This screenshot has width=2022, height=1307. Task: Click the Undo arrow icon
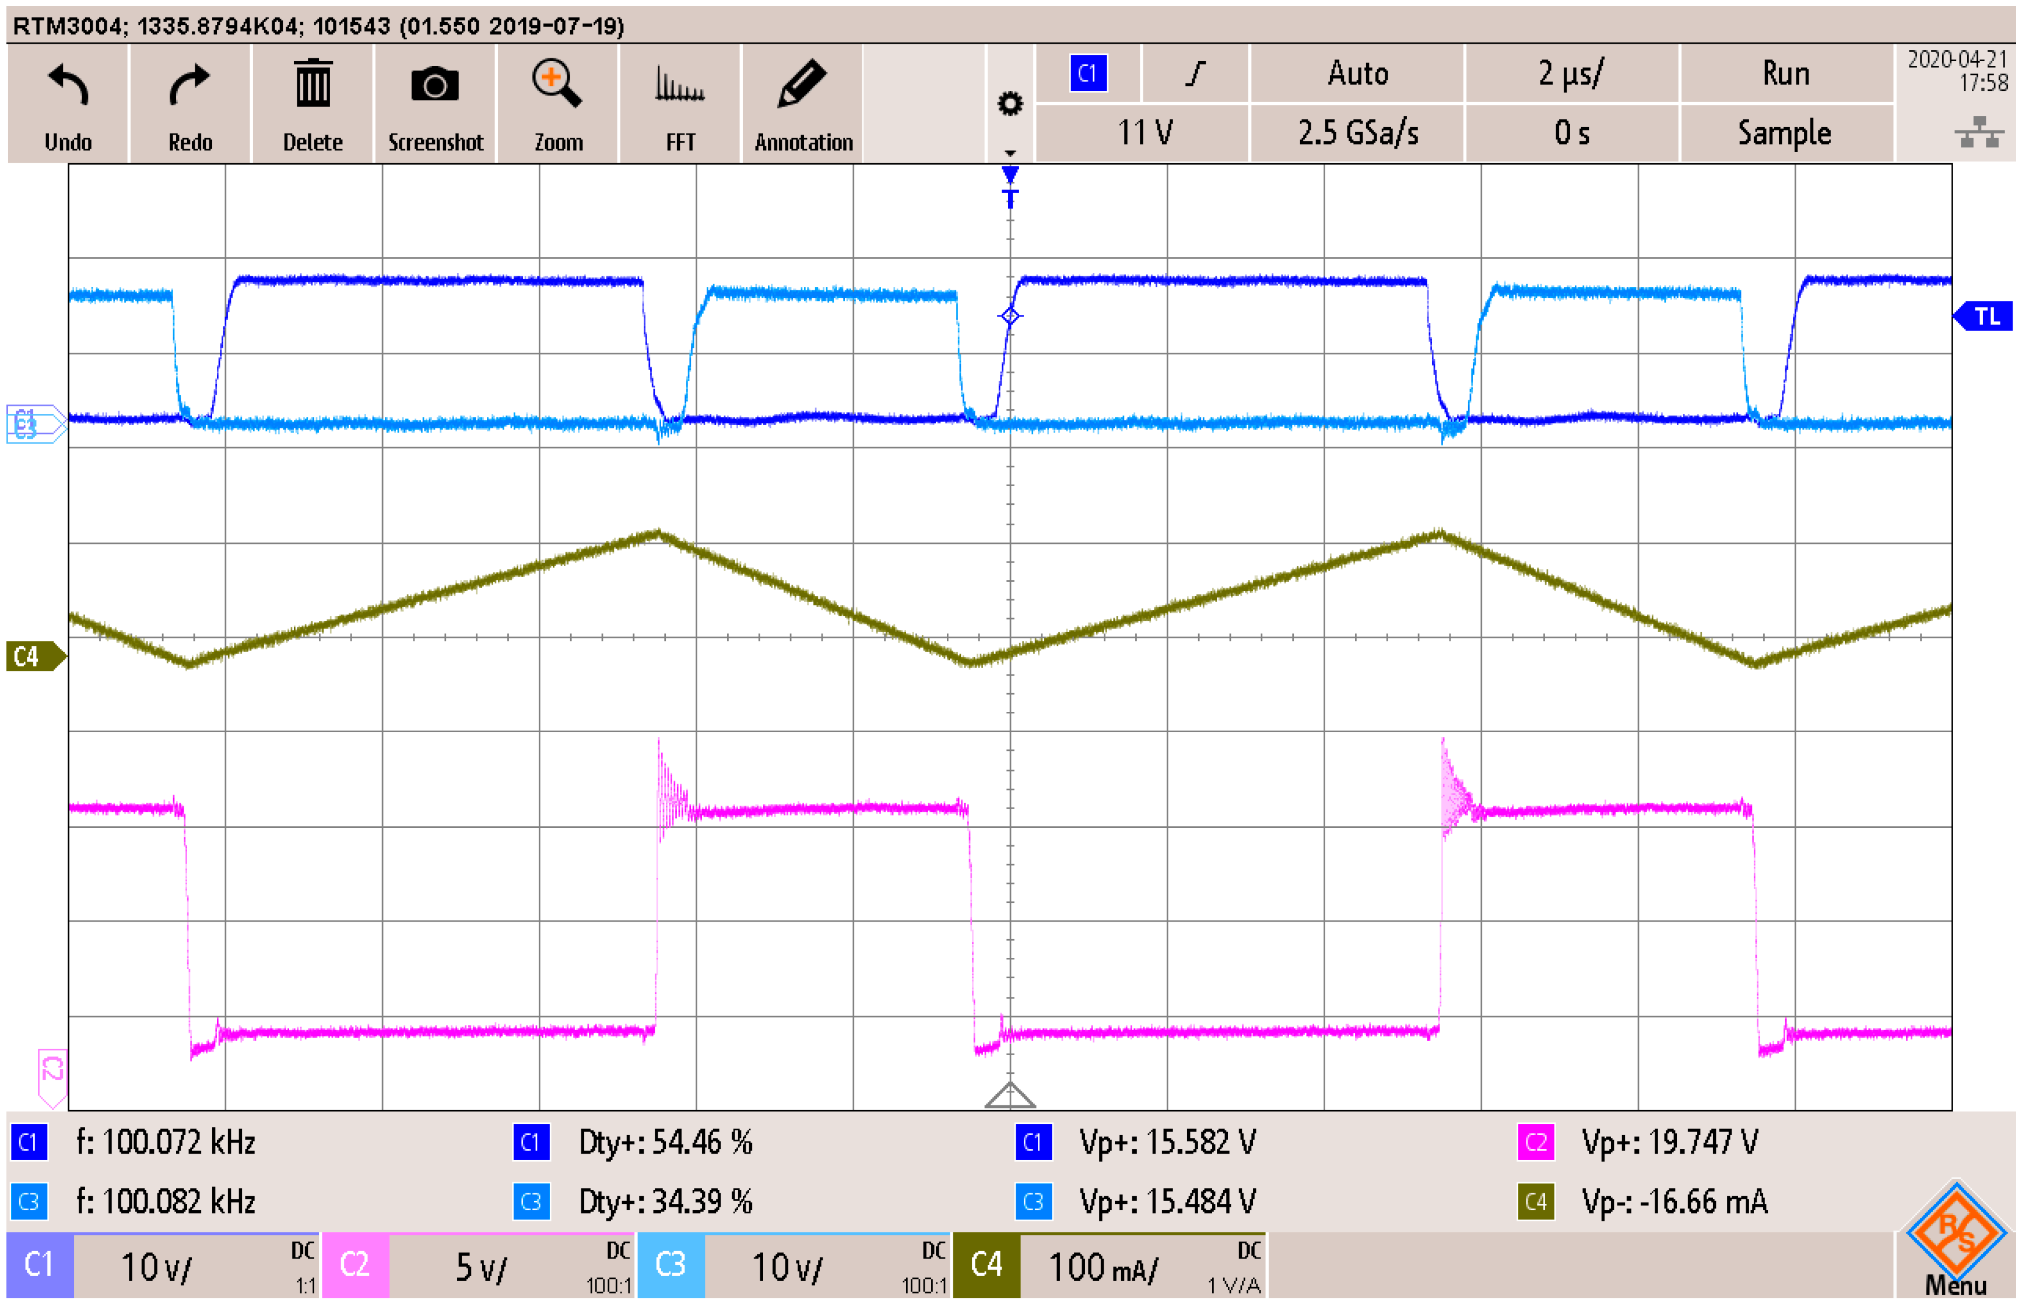[x=68, y=86]
